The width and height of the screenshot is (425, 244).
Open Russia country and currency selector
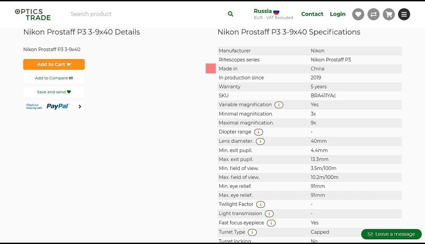click(273, 14)
